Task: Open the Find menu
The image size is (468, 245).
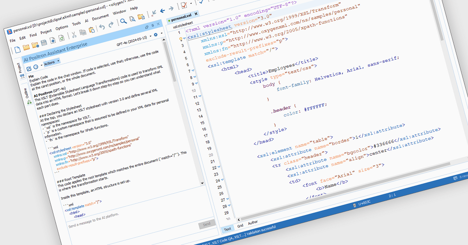Action: (x=33, y=35)
